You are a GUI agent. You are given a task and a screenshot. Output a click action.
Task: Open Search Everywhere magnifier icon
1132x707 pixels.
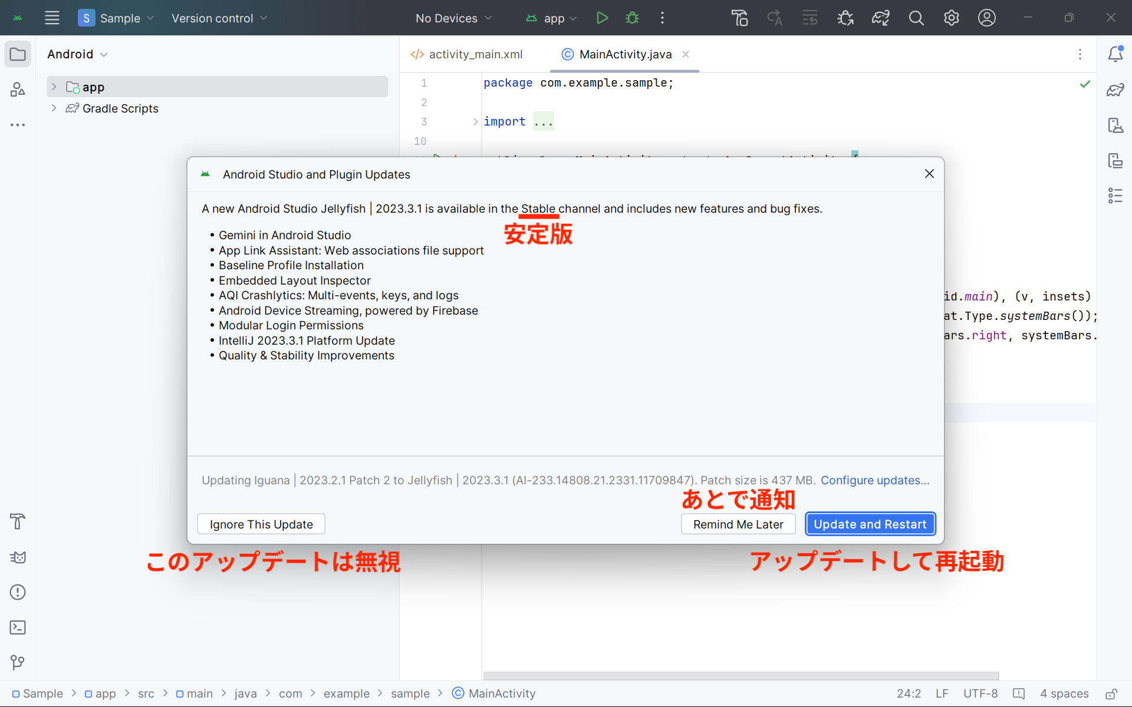point(916,18)
